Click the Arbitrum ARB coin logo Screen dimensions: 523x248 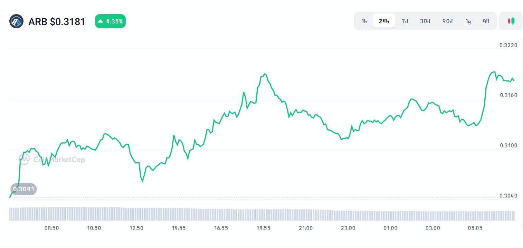click(x=16, y=21)
